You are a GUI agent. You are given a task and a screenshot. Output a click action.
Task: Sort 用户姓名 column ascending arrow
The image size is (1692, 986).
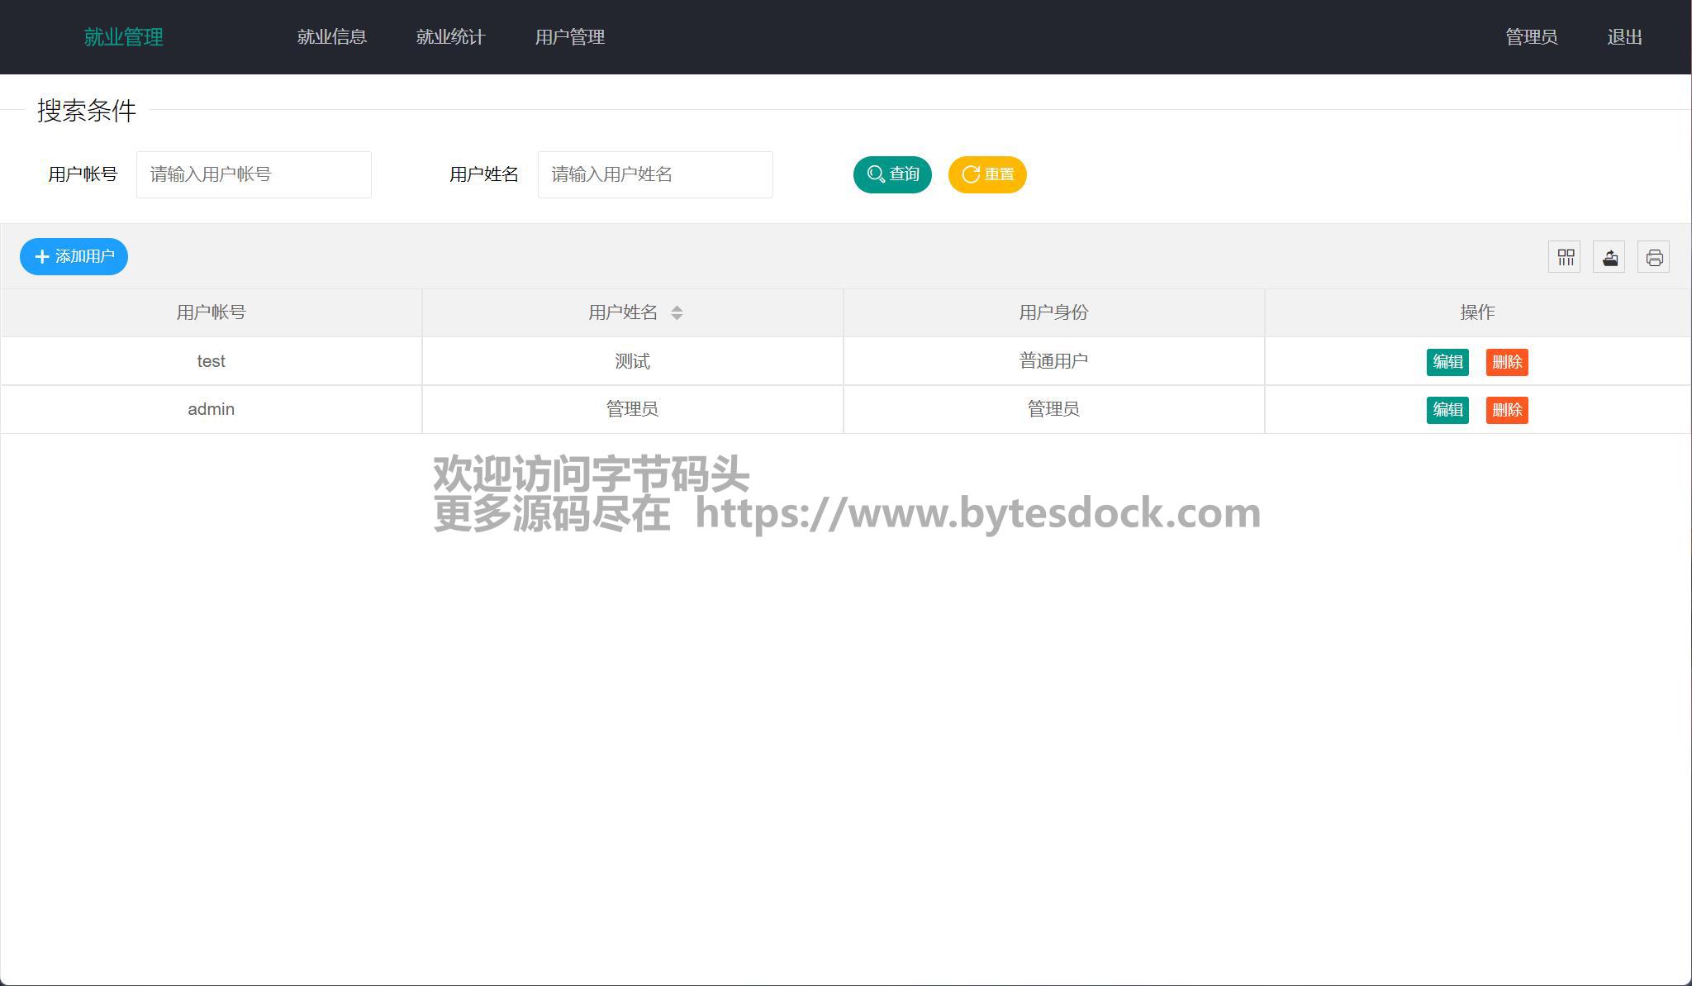coord(677,307)
